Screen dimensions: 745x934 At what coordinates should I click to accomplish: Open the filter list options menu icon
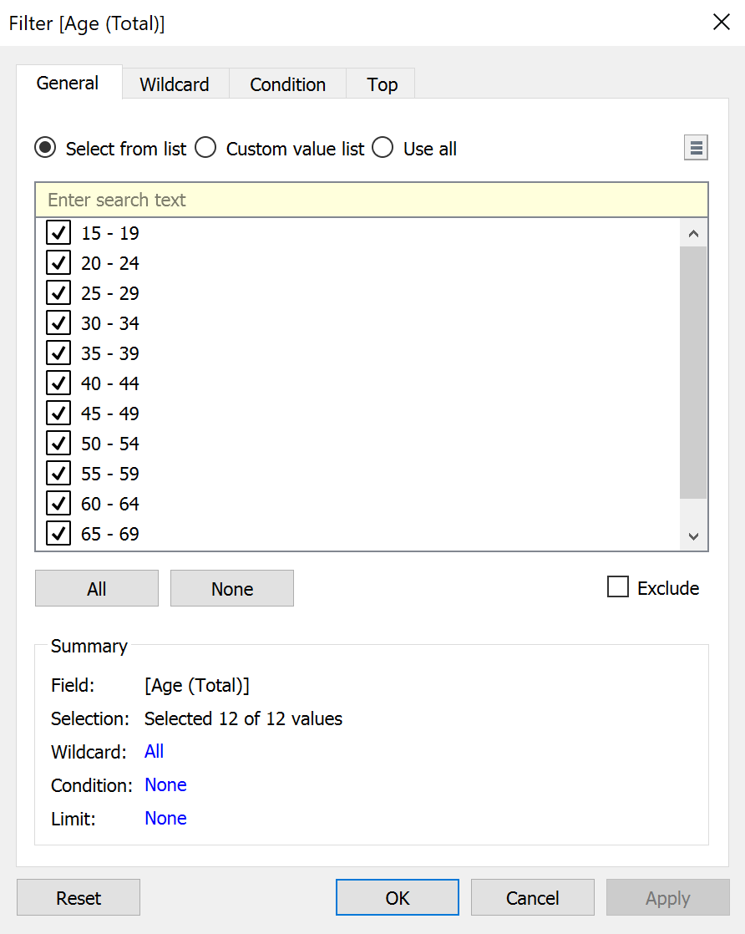pos(696,149)
